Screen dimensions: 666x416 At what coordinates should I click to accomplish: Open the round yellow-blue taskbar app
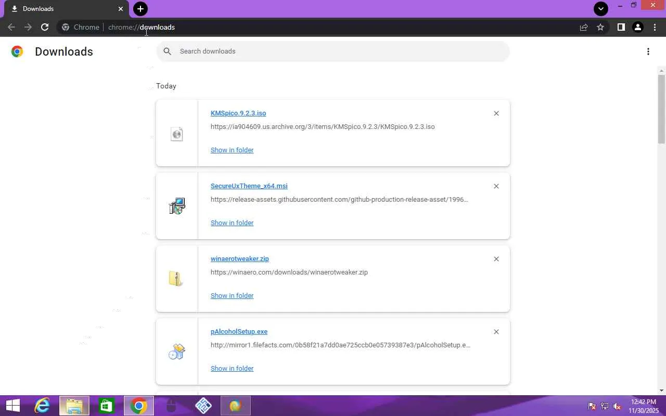(x=236, y=406)
